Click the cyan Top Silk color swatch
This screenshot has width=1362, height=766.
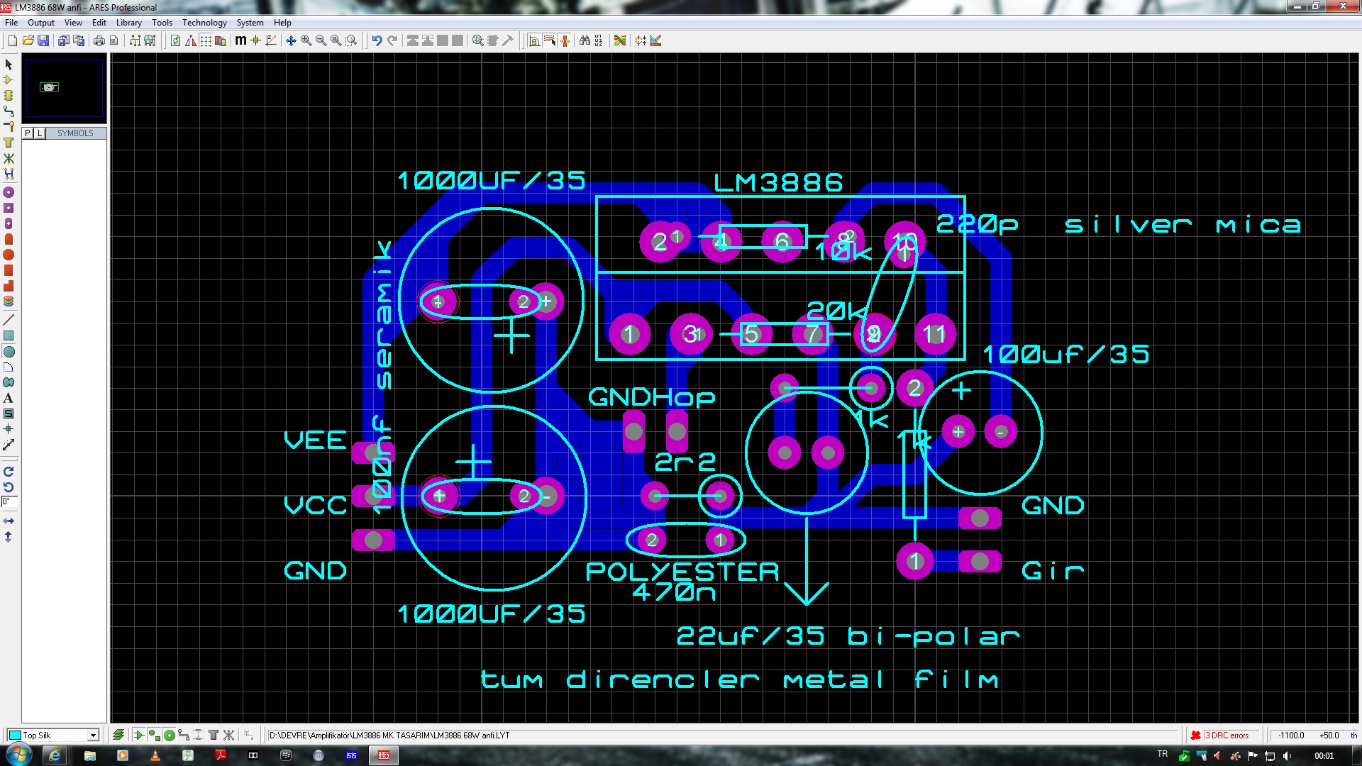pos(14,735)
